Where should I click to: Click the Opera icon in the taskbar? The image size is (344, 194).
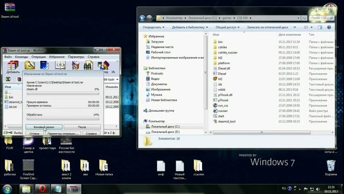click(42, 189)
